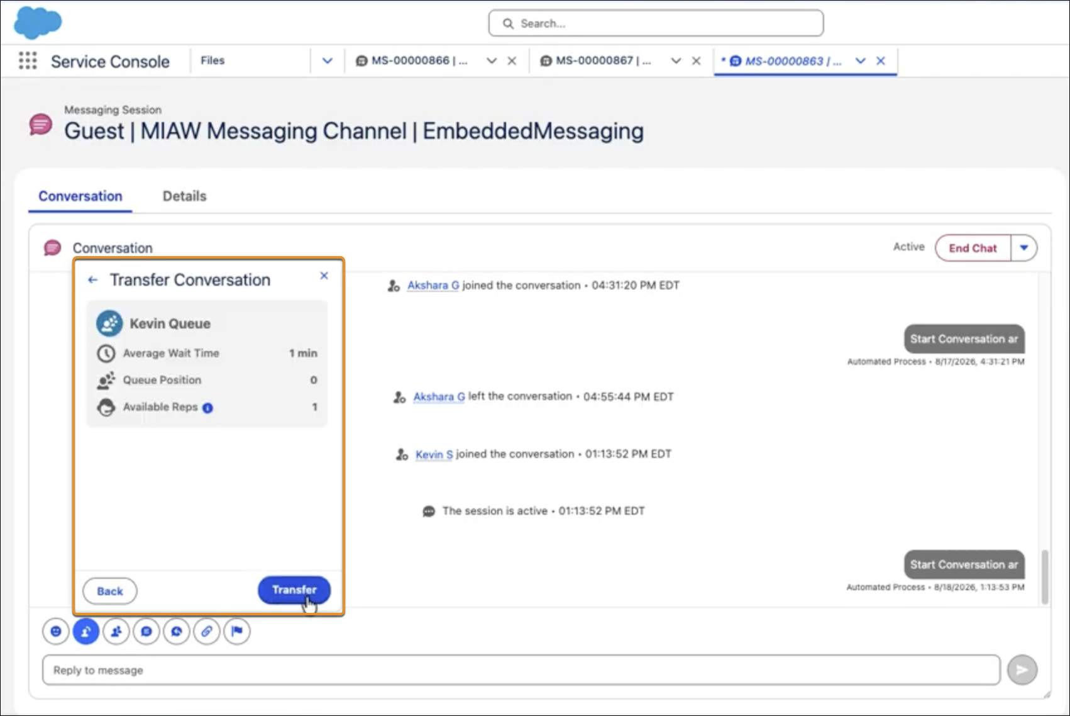Switch to the Details tab
The width and height of the screenshot is (1070, 716).
pos(184,196)
